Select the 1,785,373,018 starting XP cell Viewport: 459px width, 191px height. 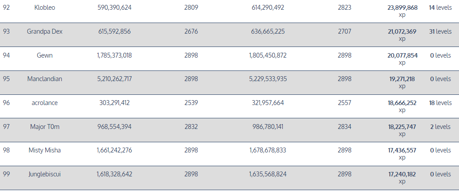[x=114, y=55]
